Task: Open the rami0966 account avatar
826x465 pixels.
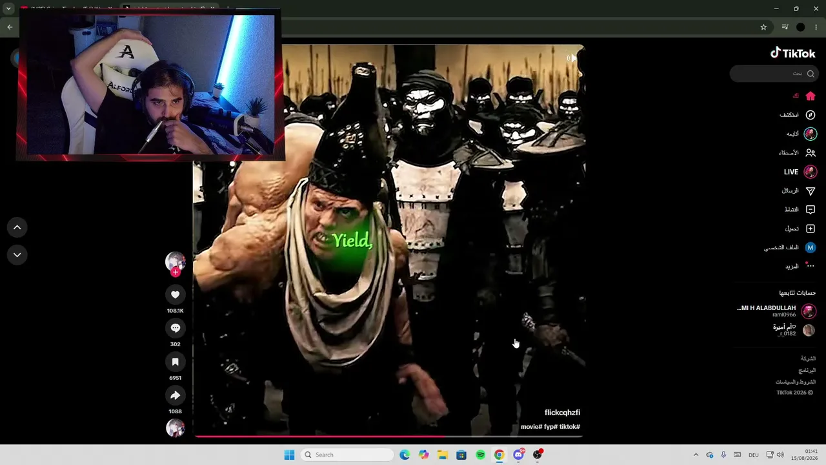Action: click(809, 311)
